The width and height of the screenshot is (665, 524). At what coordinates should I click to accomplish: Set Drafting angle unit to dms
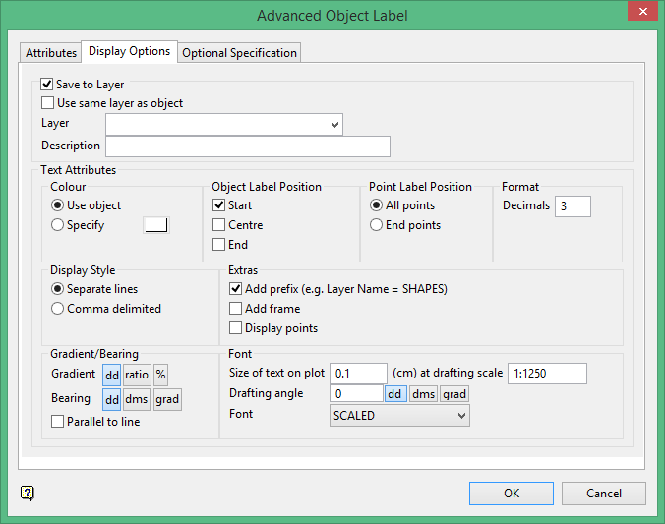423,394
